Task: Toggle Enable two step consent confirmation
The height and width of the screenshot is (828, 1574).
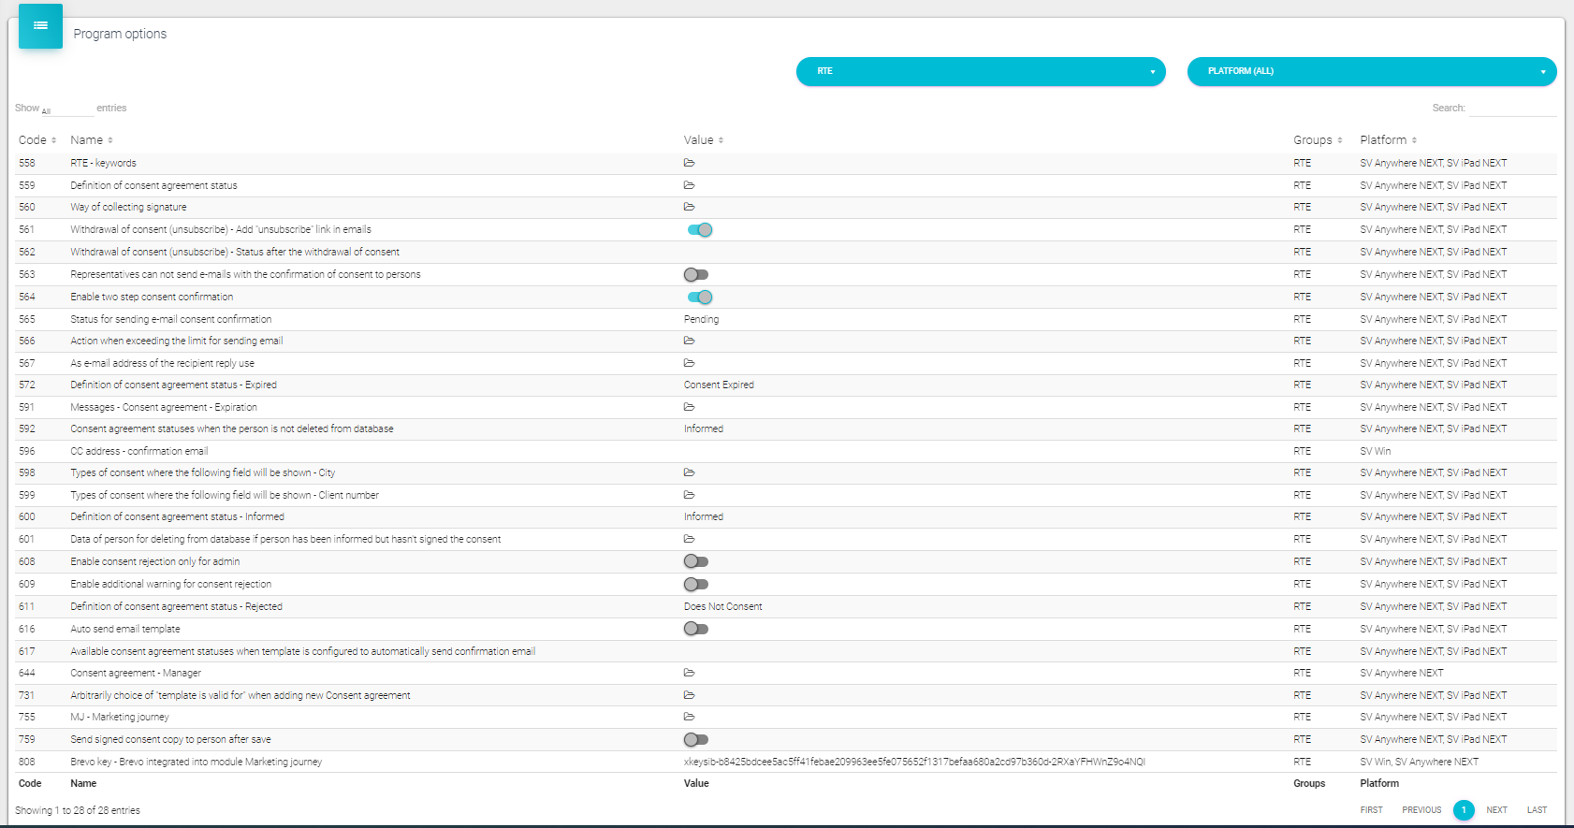Action: coord(699,298)
